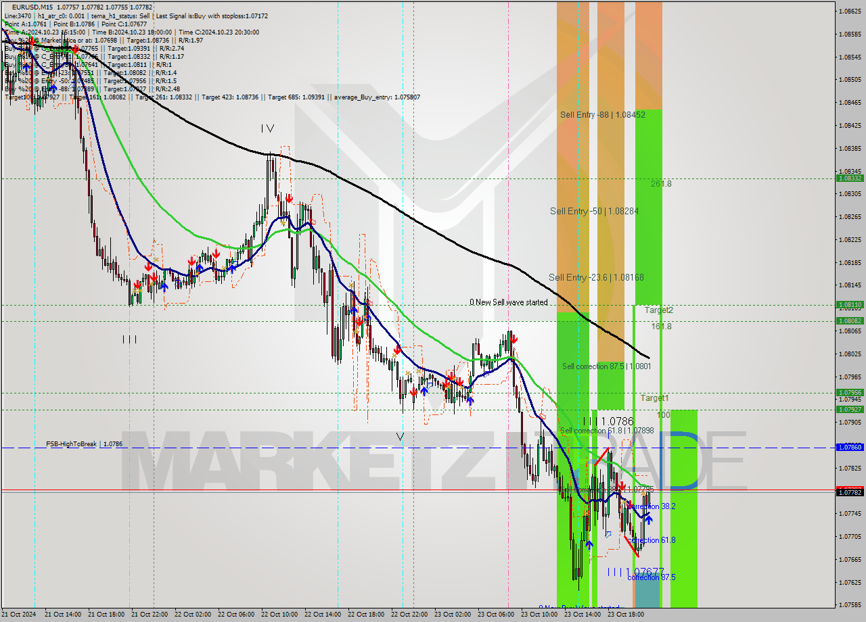Click price scale value 1.08465
The image size is (866, 622).
[850, 102]
